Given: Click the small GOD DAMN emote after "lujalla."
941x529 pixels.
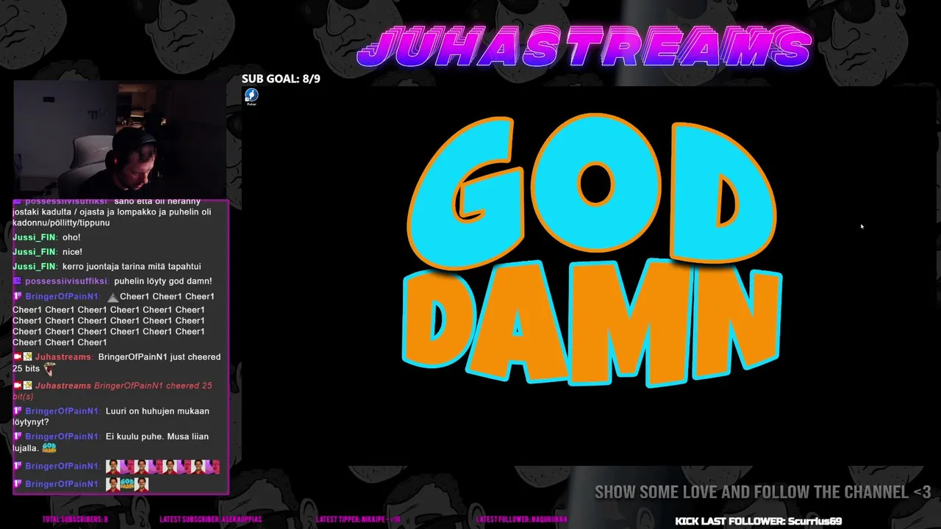Looking at the screenshot, I should click(x=49, y=447).
